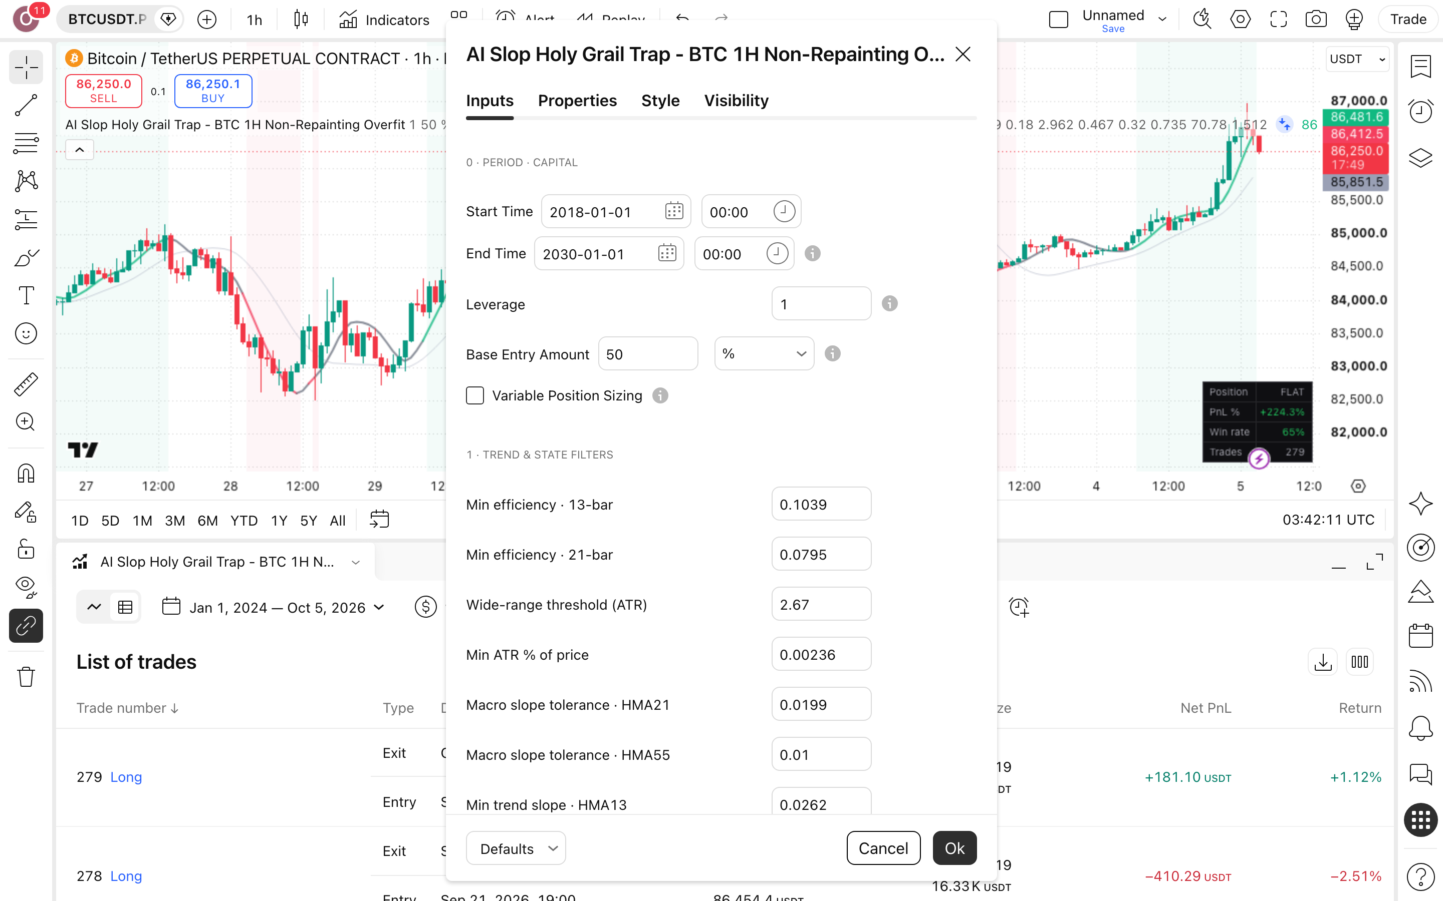Click the 86,250.0 SELL button
Screen dimensions: 1443x901
coord(103,91)
